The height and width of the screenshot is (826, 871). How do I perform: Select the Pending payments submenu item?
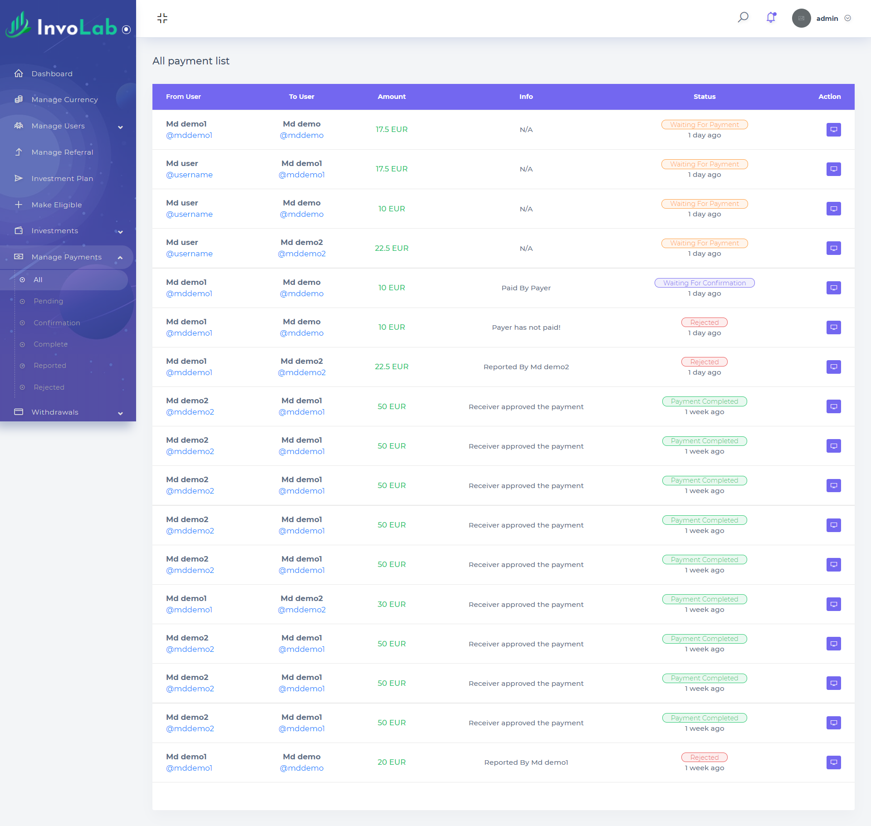pyautogui.click(x=48, y=301)
